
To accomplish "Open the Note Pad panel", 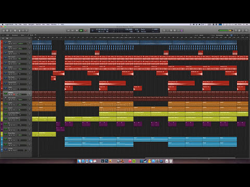I will (240, 31).
